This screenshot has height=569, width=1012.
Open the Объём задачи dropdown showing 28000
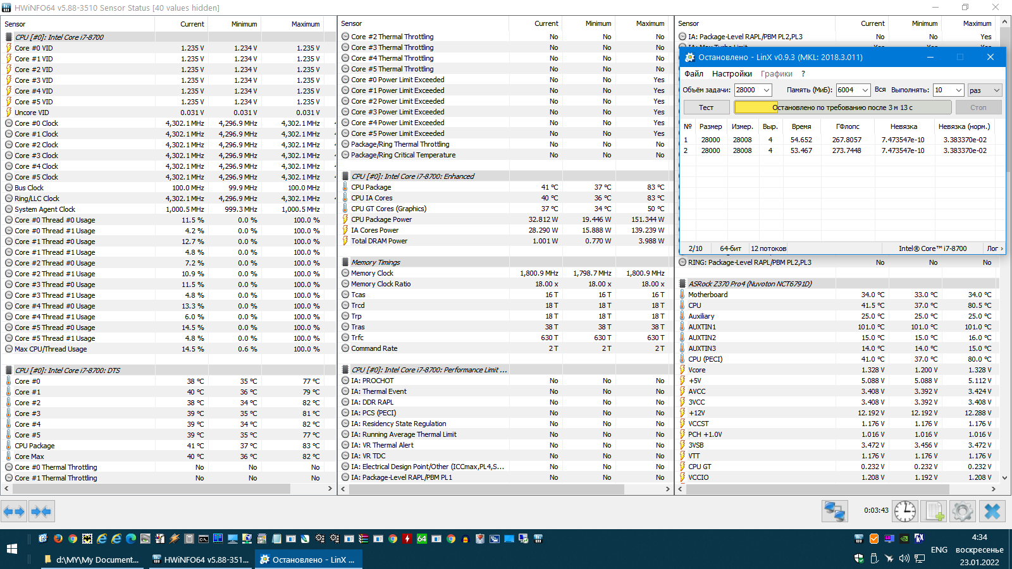click(753, 90)
